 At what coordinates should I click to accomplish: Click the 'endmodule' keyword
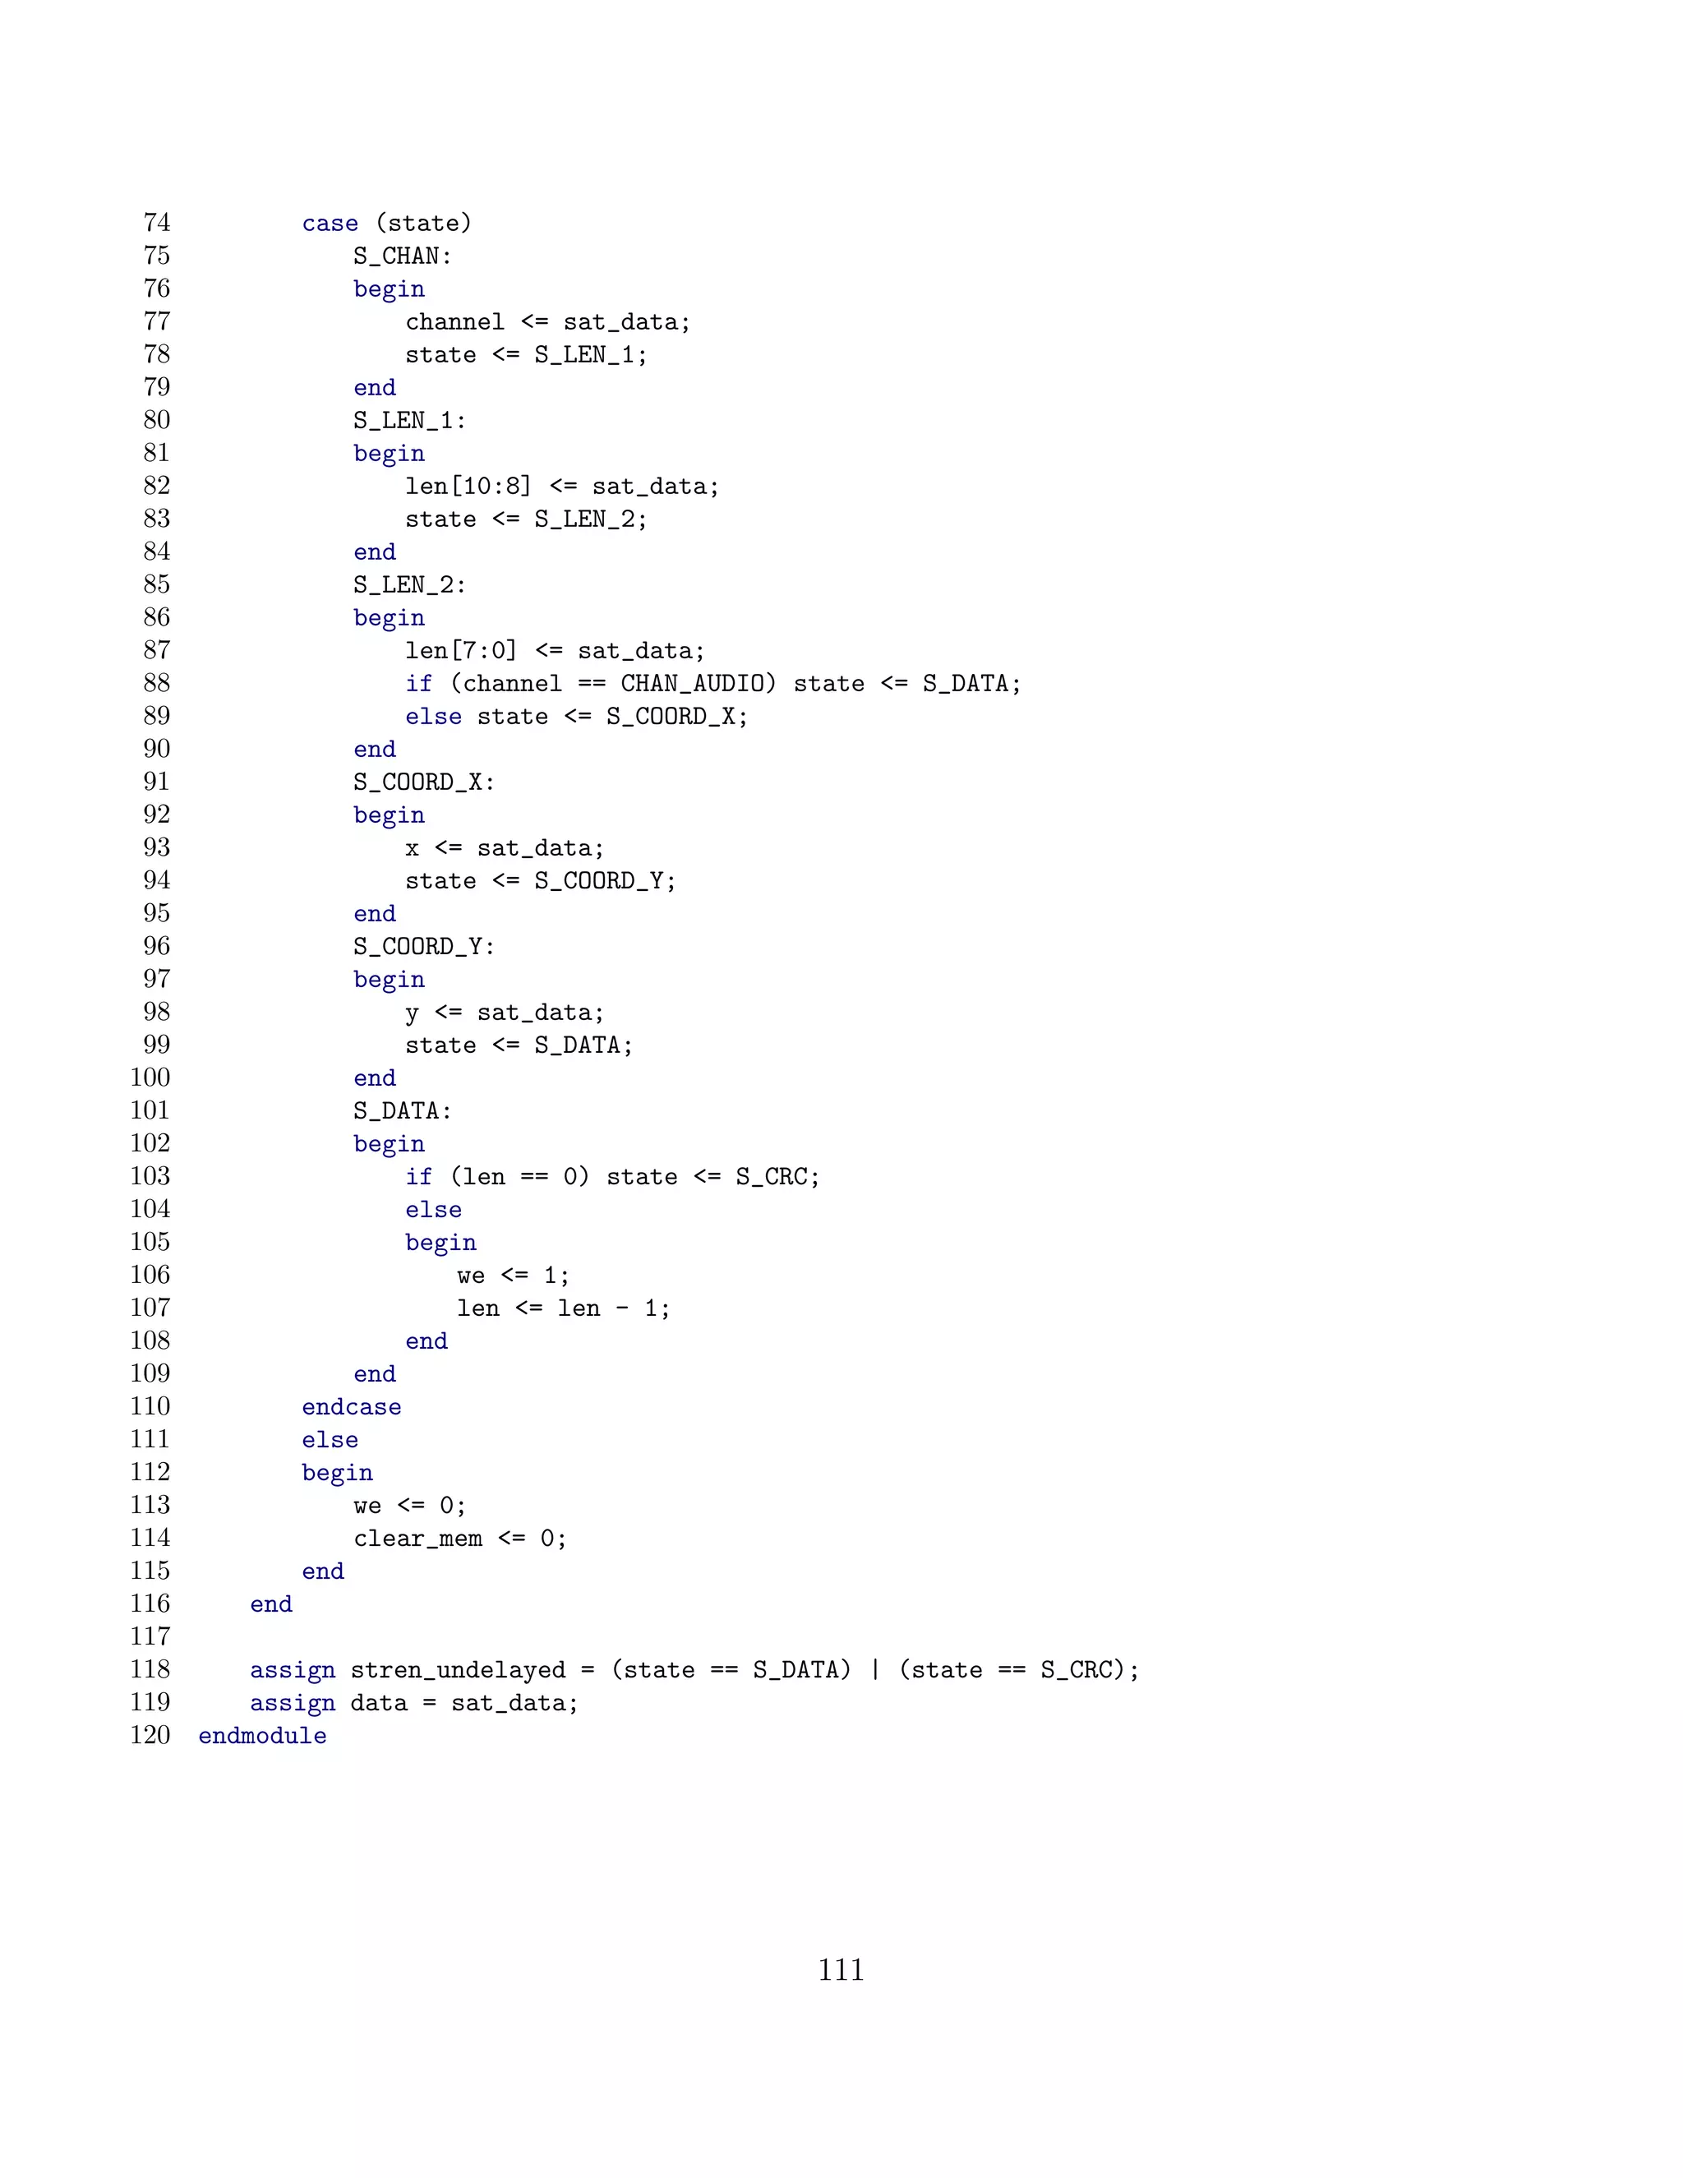(x=262, y=1736)
